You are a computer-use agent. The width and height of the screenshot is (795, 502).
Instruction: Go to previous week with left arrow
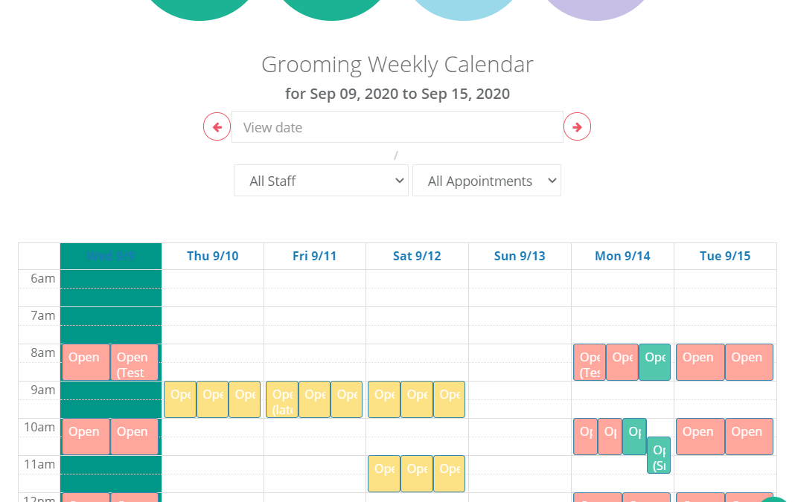(217, 126)
